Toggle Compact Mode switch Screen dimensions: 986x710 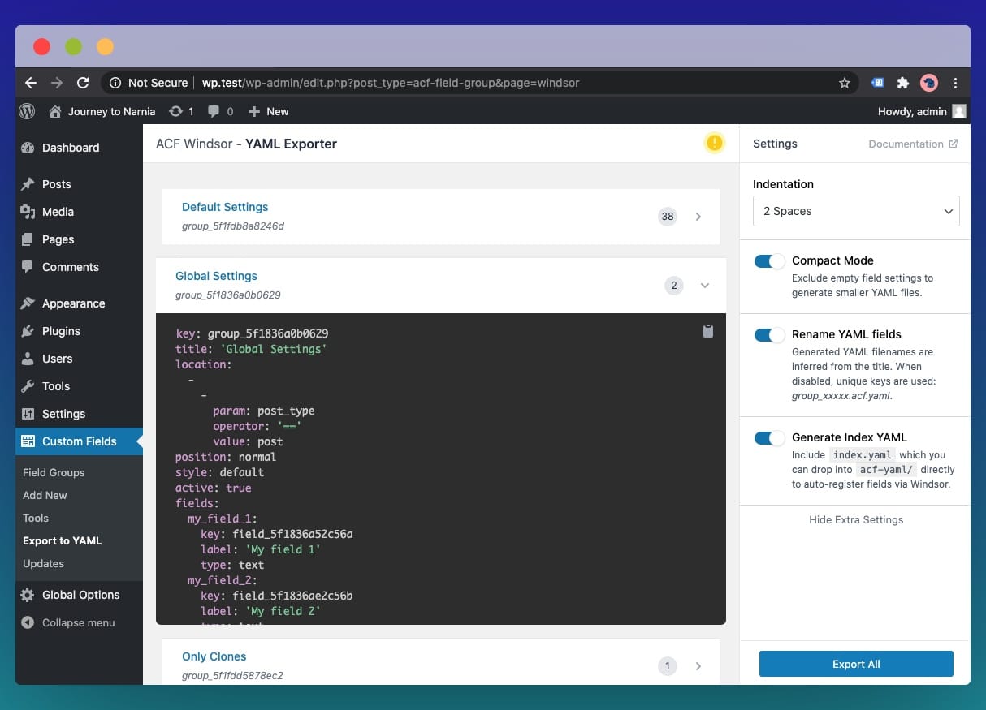pos(769,261)
